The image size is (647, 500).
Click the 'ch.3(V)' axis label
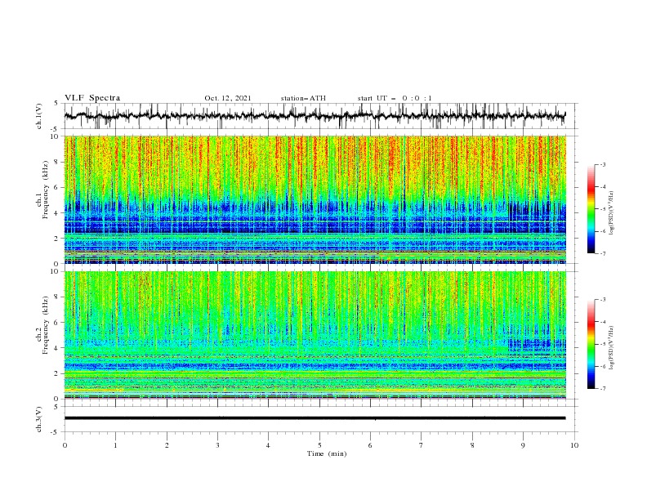point(39,419)
